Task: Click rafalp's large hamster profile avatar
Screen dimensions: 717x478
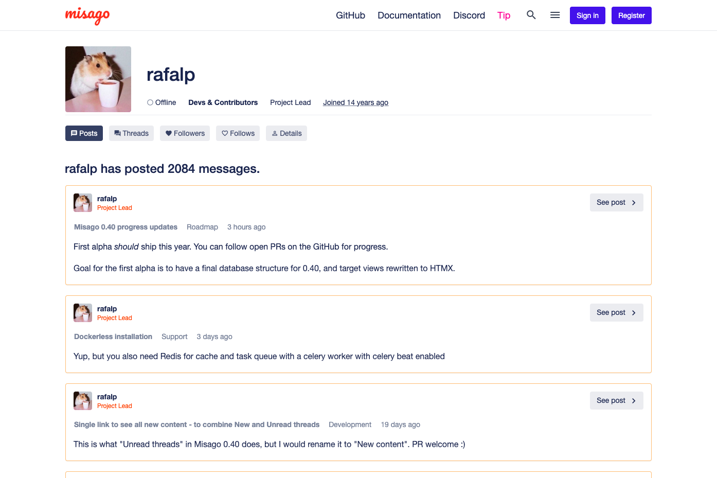Action: point(98,79)
